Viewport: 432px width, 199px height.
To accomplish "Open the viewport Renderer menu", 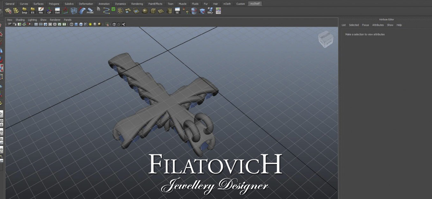I will coord(55,20).
